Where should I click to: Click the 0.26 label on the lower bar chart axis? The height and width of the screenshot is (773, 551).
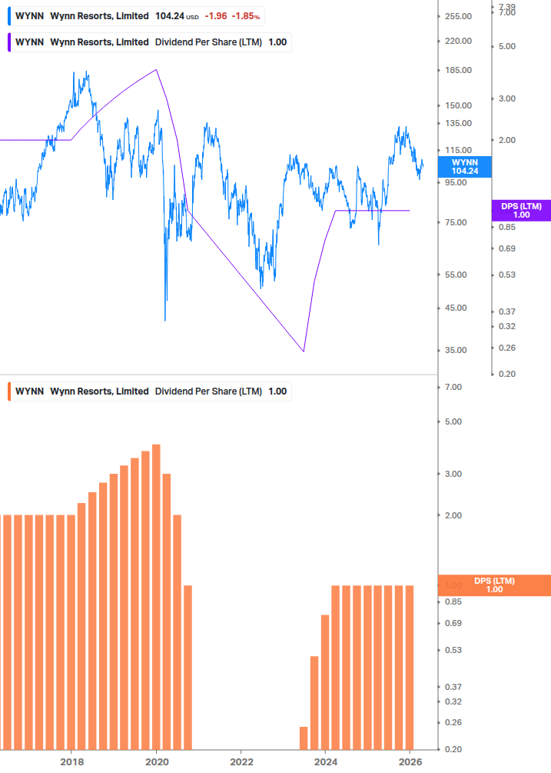453,723
